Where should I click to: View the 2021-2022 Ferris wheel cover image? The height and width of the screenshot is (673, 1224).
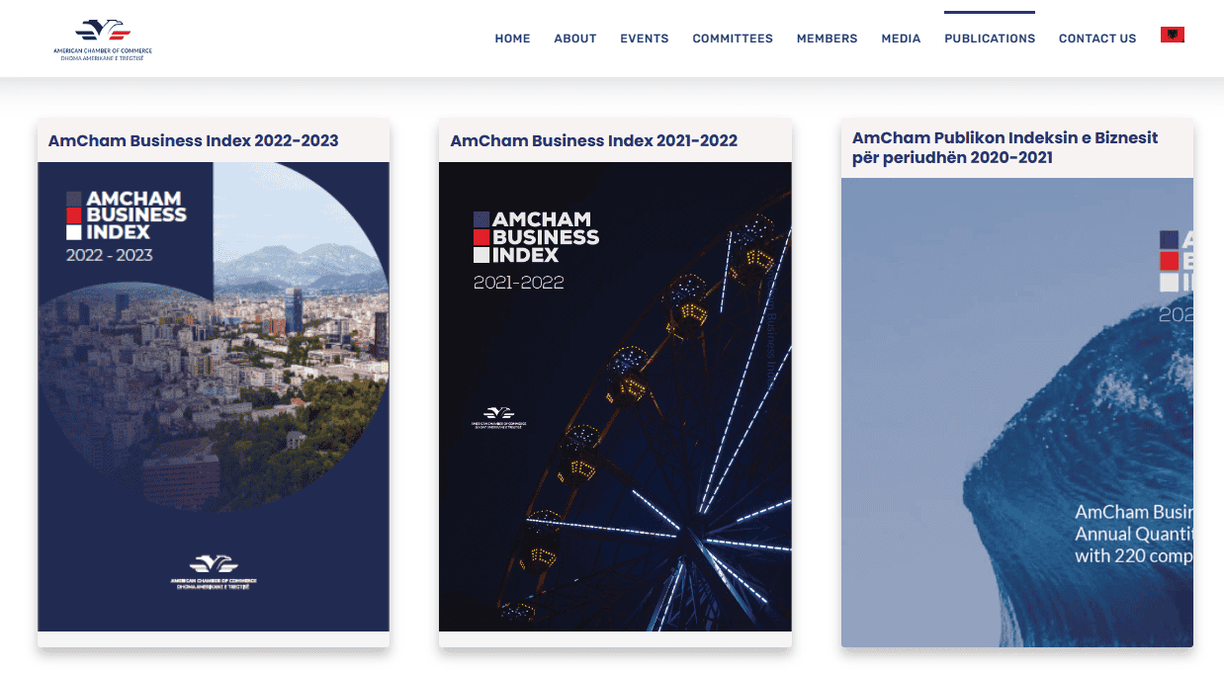click(x=615, y=396)
